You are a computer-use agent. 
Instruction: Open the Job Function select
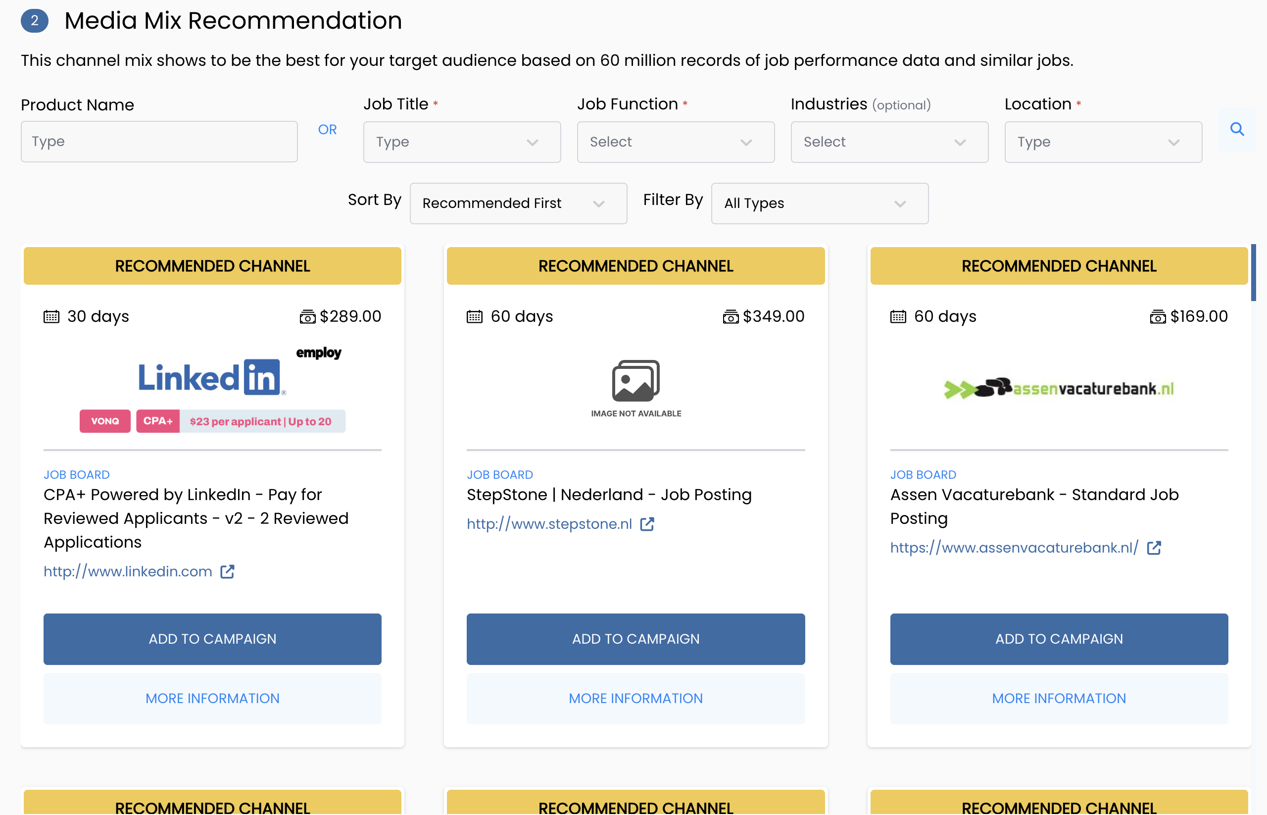tap(675, 142)
